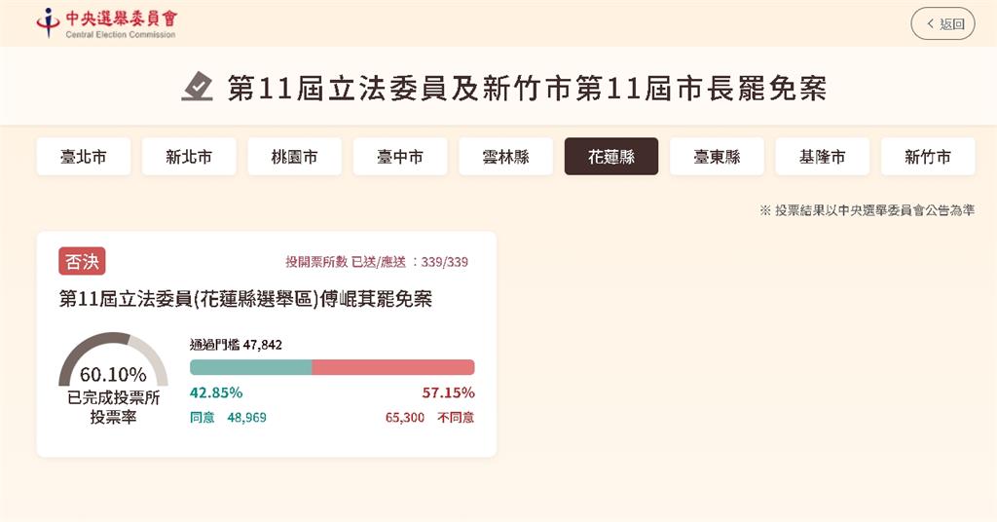
Task: Click the 不同意 65,300 vote count
Action: tap(429, 418)
